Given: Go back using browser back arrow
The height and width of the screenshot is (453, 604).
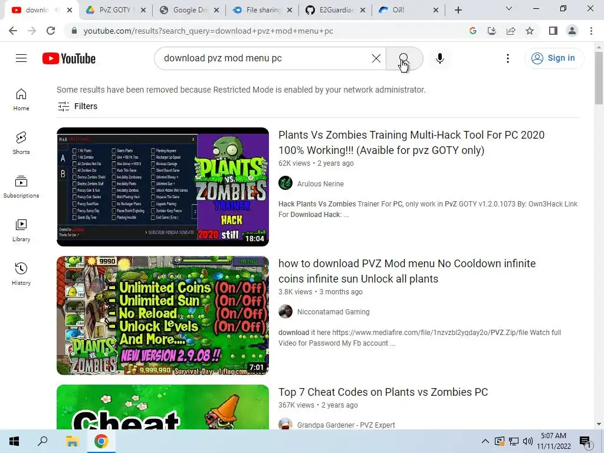Looking at the screenshot, I should [13, 31].
